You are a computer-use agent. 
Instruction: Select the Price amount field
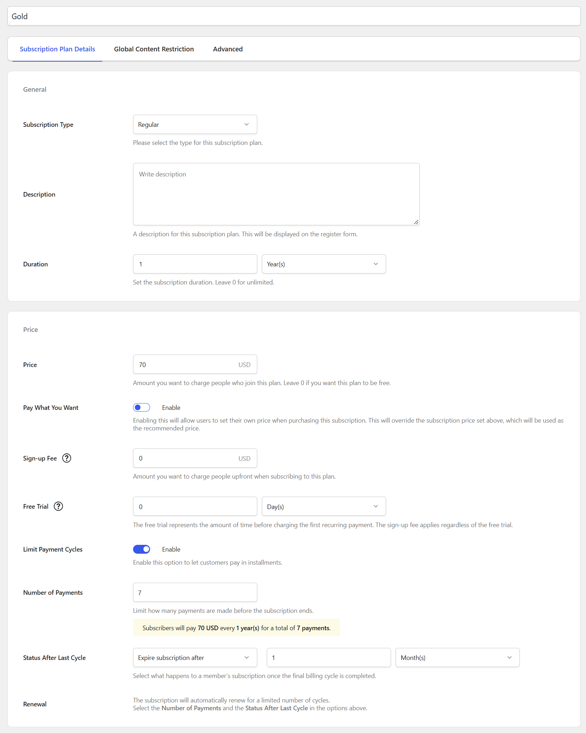point(195,364)
